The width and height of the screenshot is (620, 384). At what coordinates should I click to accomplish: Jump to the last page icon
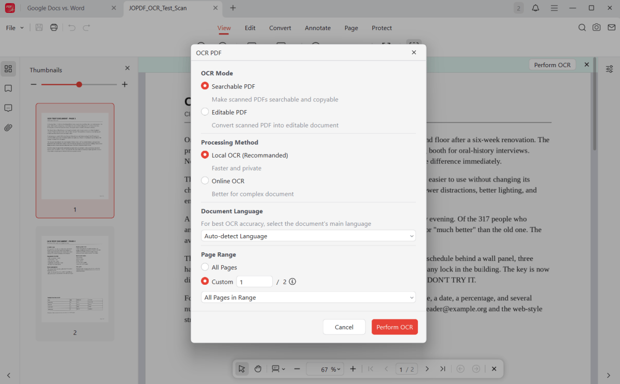443,369
